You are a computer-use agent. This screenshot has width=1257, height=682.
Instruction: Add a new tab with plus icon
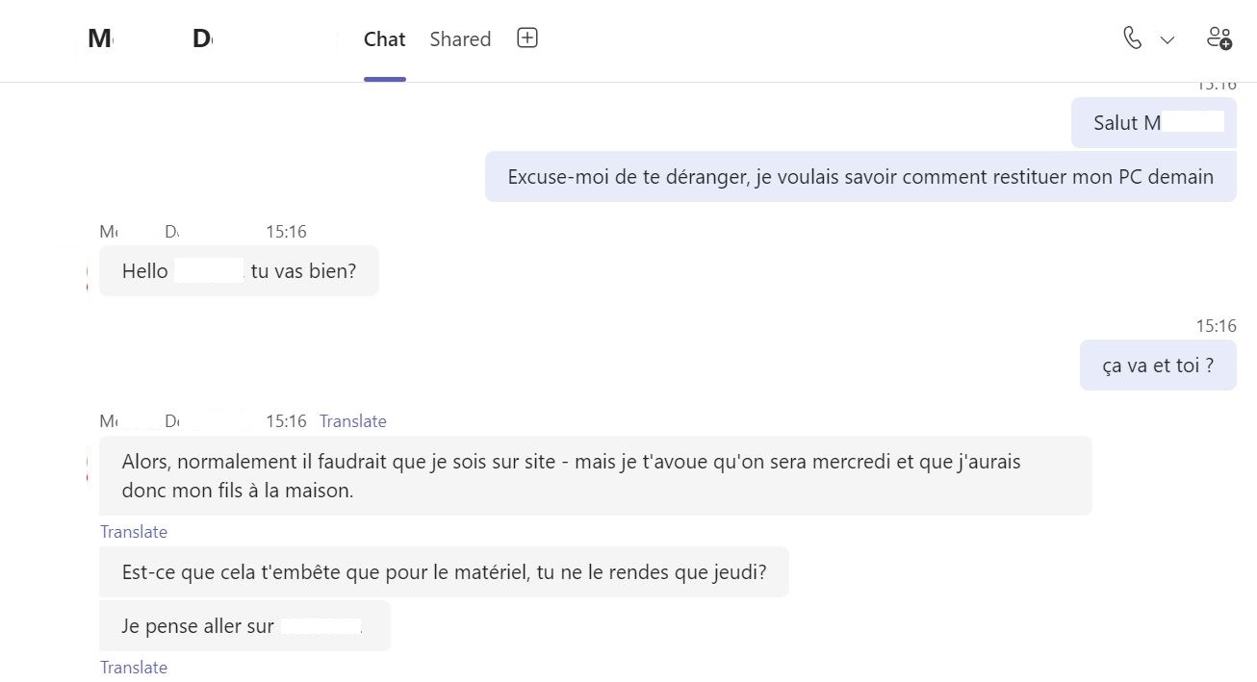click(x=527, y=38)
